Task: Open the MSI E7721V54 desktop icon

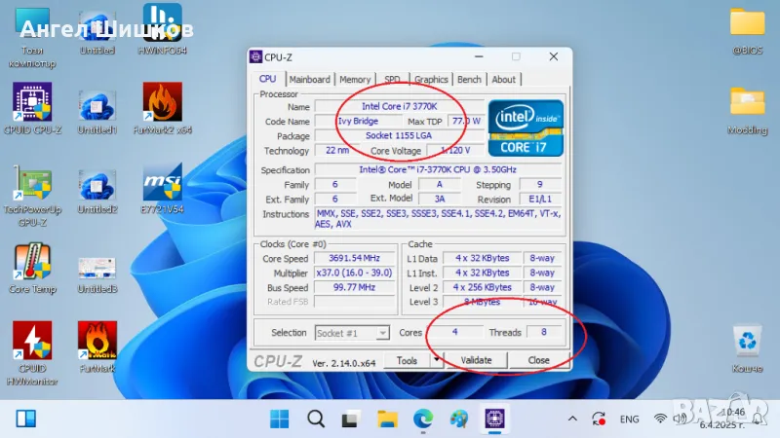Action: point(162,183)
